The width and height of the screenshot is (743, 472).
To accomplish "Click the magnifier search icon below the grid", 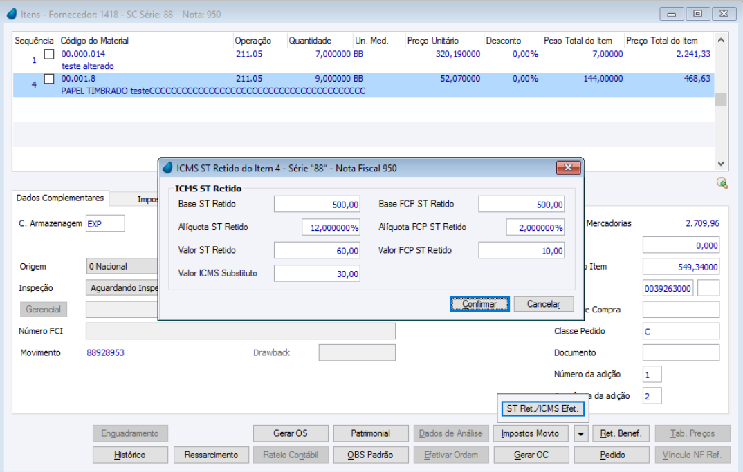I will [722, 182].
